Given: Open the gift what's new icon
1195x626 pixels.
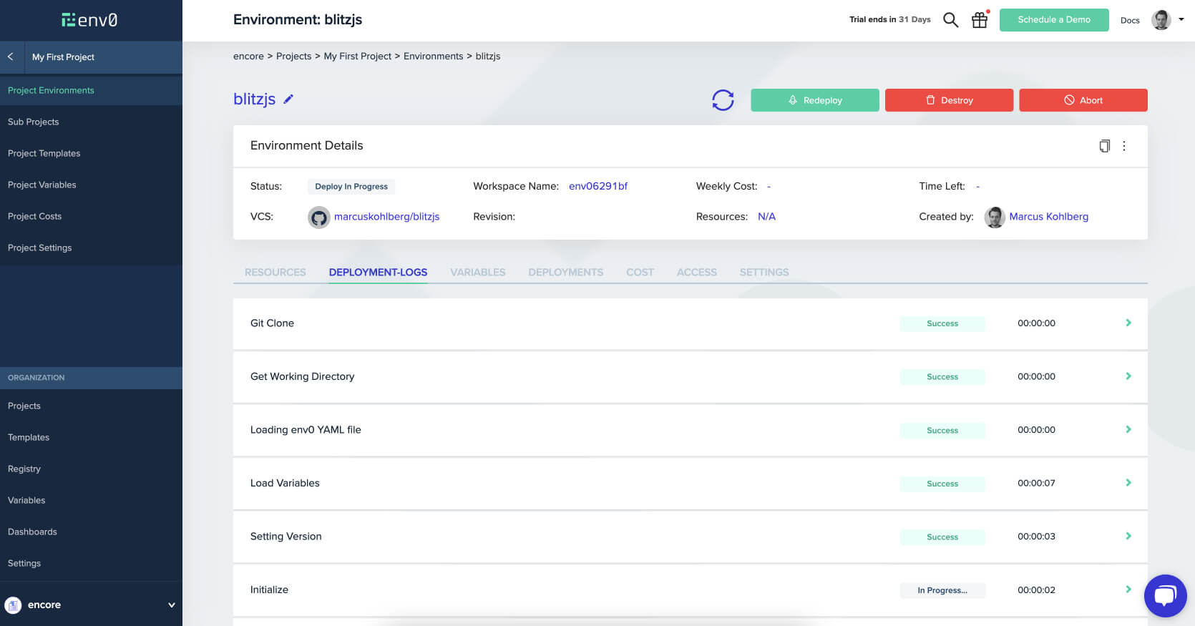Looking at the screenshot, I should click(980, 20).
